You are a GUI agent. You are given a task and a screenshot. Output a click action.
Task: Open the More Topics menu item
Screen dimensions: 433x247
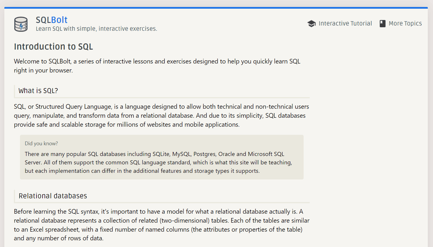coord(401,23)
